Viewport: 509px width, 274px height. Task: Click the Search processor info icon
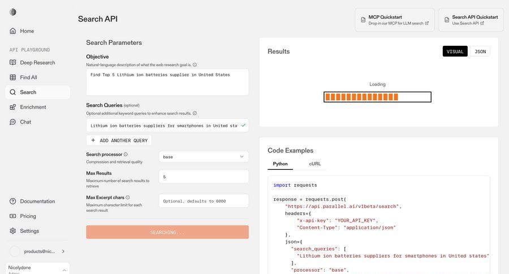tap(126, 154)
